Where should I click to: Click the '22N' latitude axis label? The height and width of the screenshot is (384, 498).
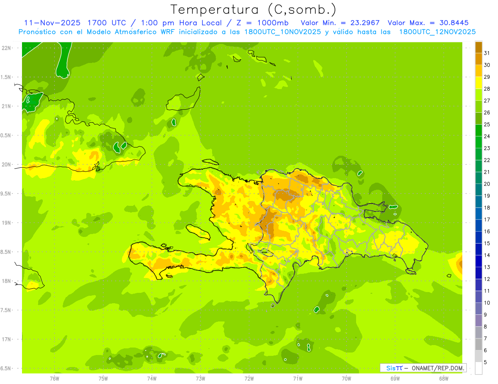point(7,48)
